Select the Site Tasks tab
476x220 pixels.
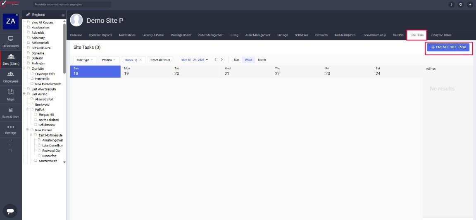point(417,35)
